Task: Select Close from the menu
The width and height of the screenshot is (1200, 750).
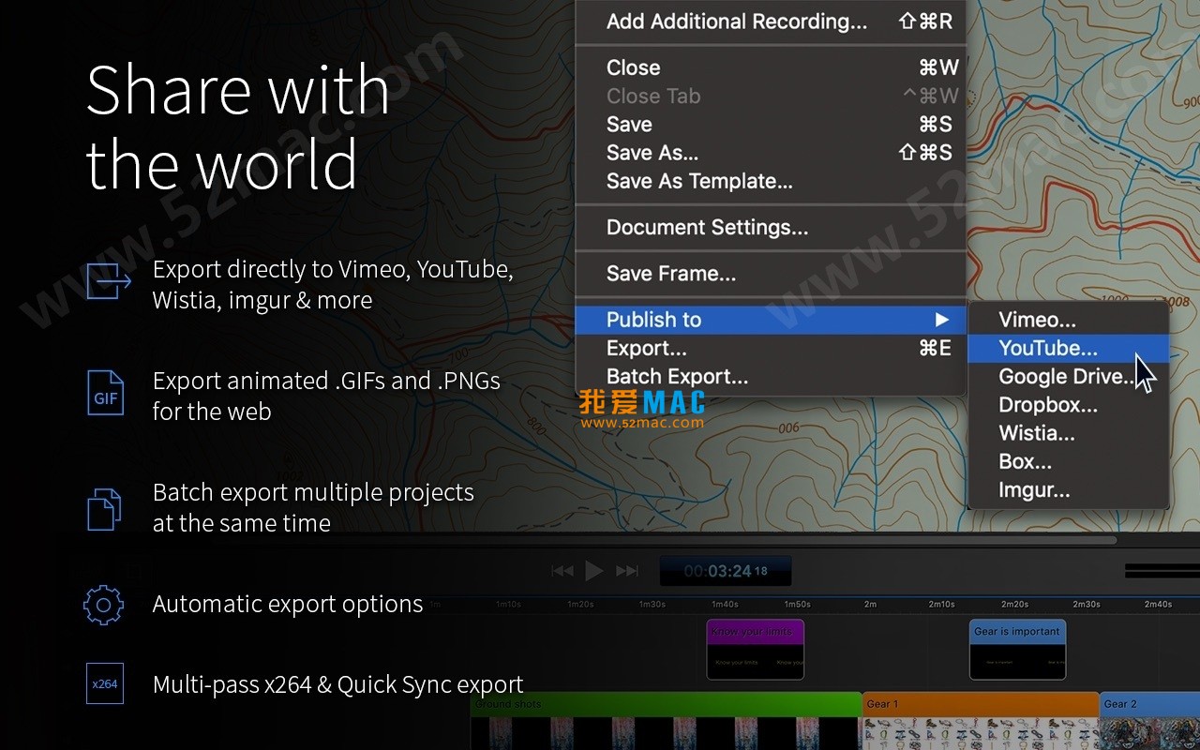Action: (x=771, y=67)
